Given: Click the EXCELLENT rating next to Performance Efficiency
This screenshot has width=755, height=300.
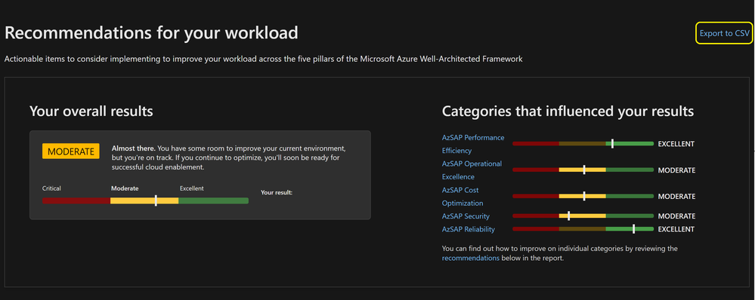Looking at the screenshot, I should pos(676,144).
